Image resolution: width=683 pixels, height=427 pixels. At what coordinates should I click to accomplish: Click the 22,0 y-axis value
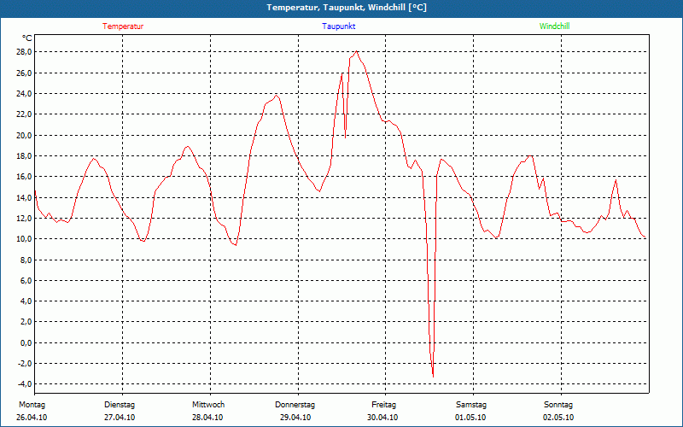(x=24, y=114)
